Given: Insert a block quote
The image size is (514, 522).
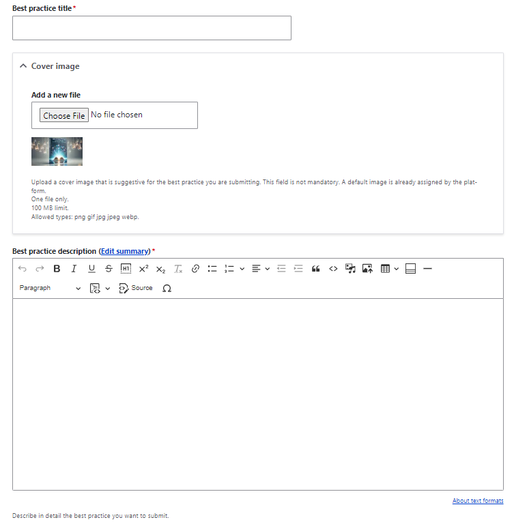Looking at the screenshot, I should 316,269.
